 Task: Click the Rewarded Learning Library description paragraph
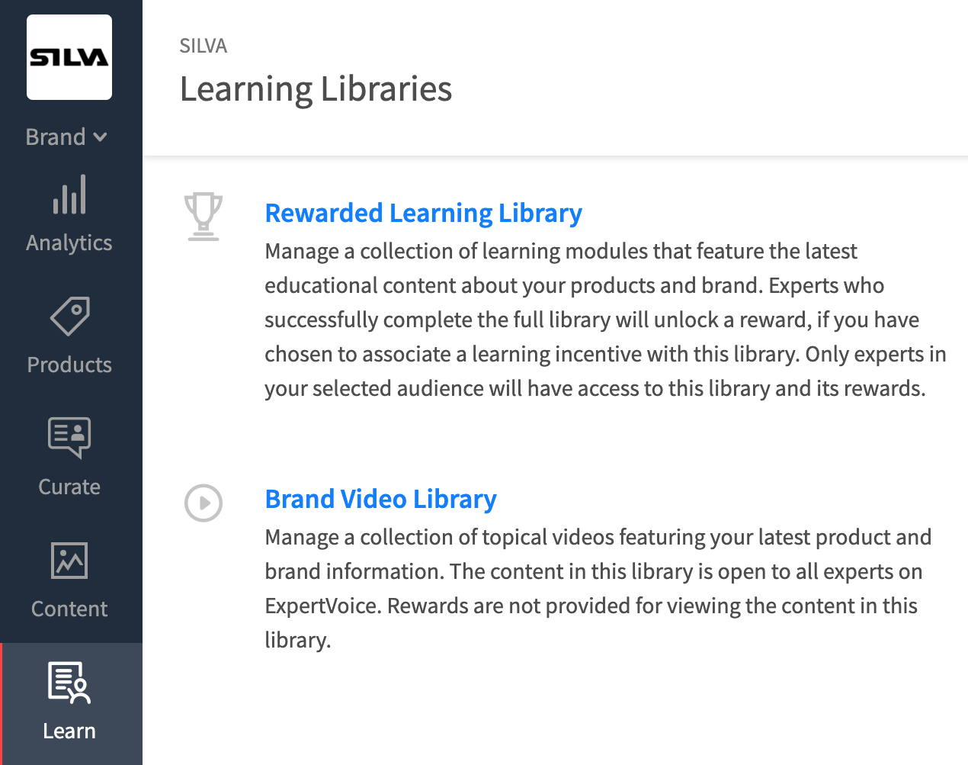point(605,320)
